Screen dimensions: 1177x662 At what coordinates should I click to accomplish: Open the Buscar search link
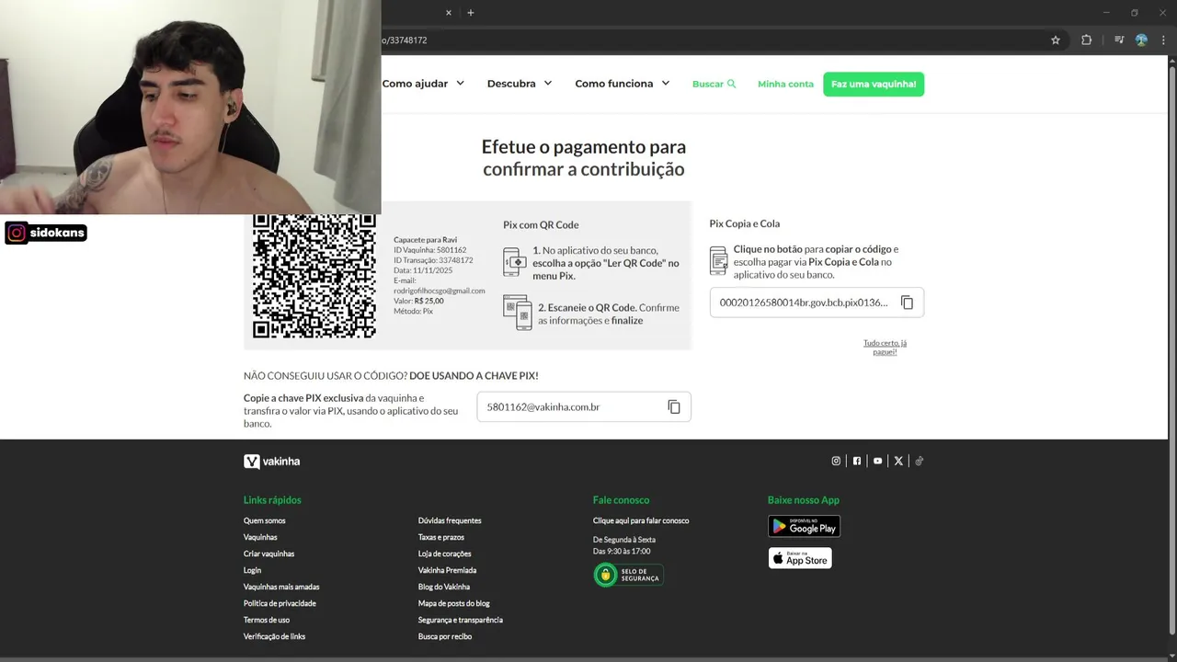click(714, 84)
